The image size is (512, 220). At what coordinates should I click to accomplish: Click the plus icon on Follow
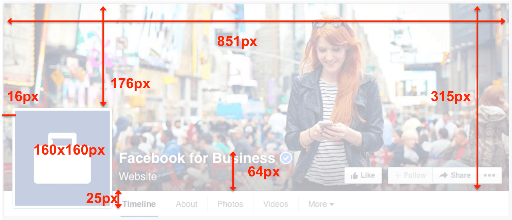tap(398, 175)
